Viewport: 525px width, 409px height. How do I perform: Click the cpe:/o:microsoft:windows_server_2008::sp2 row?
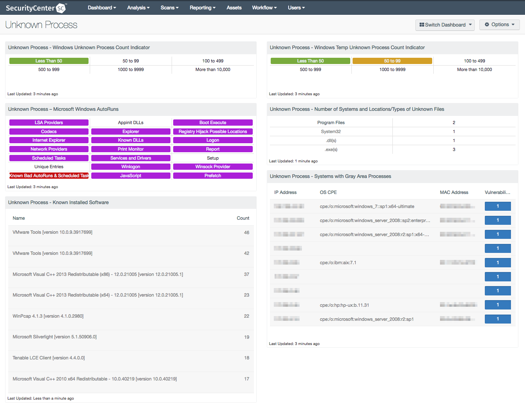pyautogui.click(x=392, y=221)
